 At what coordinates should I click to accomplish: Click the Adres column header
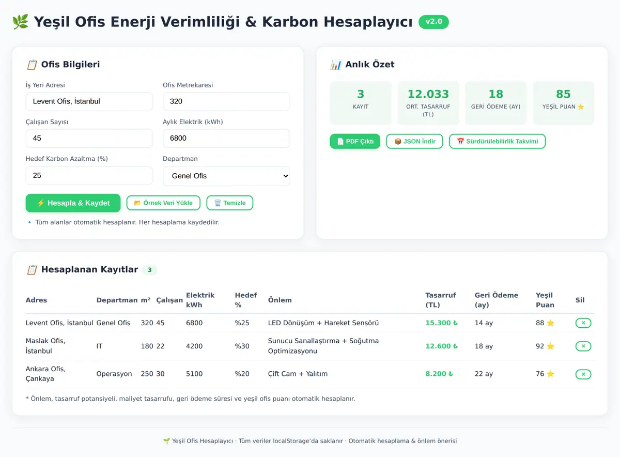(x=36, y=300)
